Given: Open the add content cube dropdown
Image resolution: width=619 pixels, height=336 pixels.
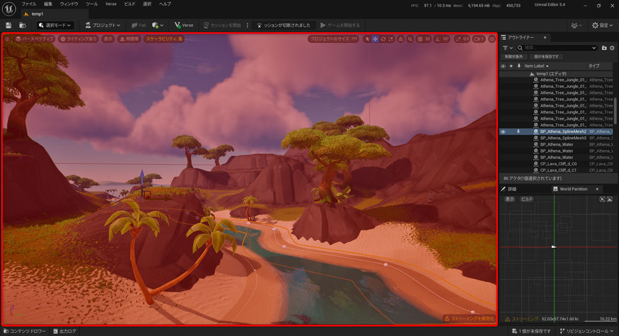Looking at the screenshot, I should point(157,25).
